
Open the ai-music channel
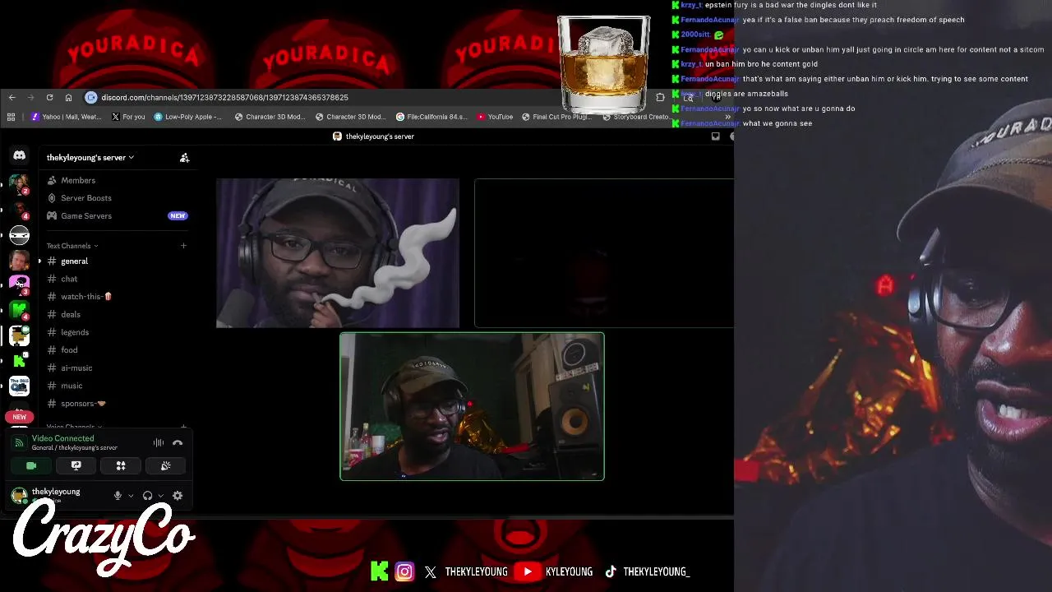click(x=76, y=368)
